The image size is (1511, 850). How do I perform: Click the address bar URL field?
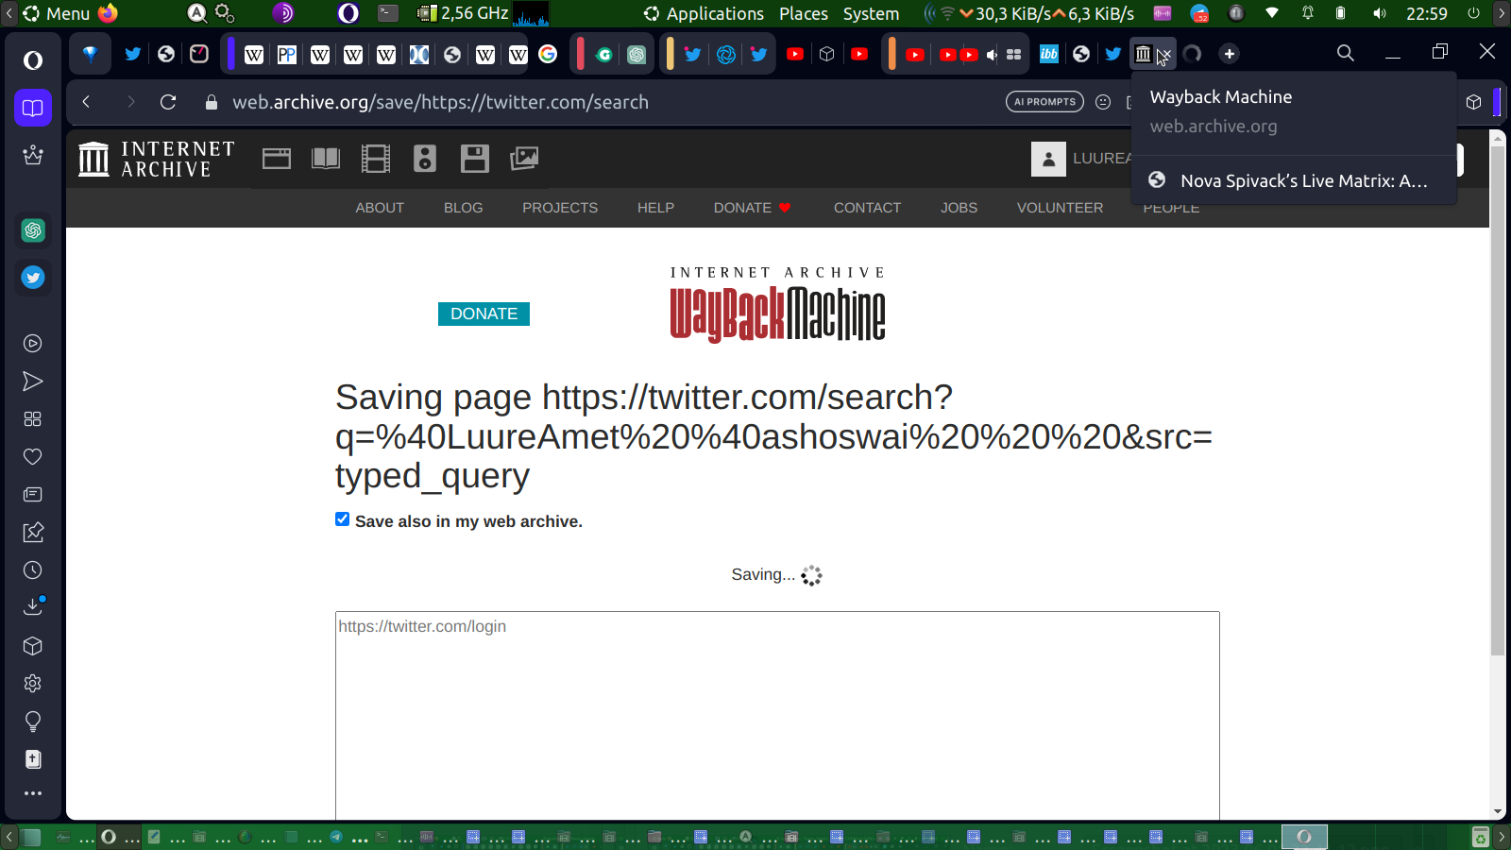[604, 102]
